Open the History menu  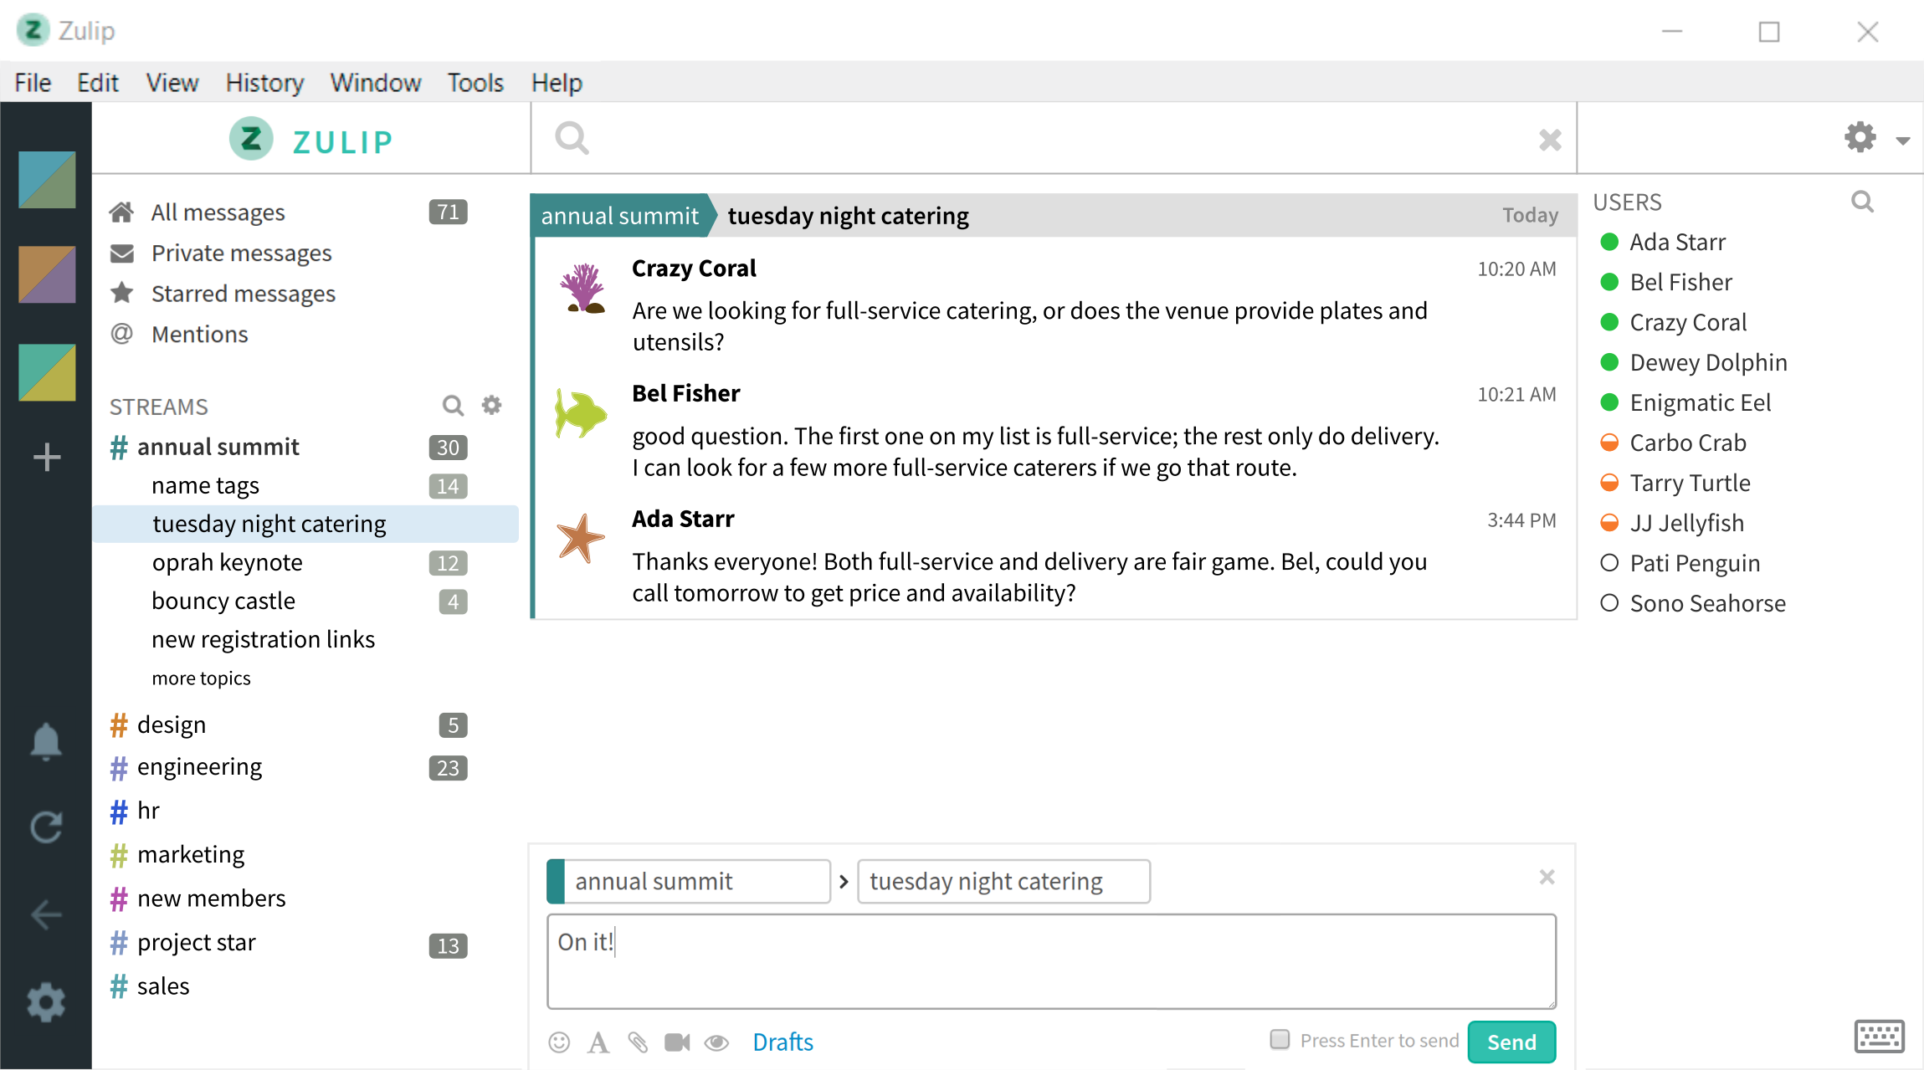[x=264, y=83]
